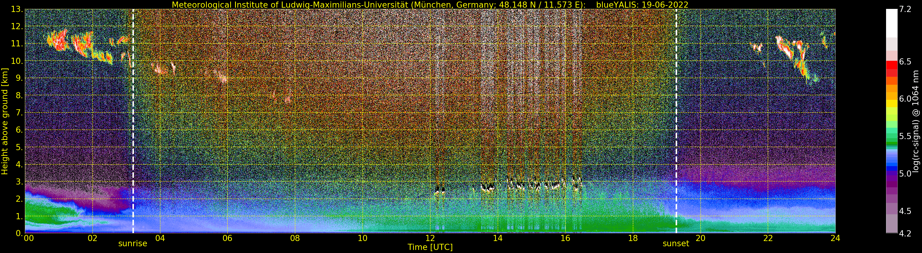Click the height axis tick '3.'

(19, 181)
